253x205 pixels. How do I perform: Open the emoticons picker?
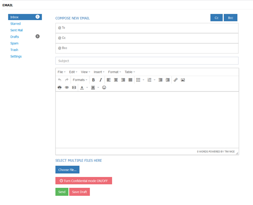[x=104, y=88]
